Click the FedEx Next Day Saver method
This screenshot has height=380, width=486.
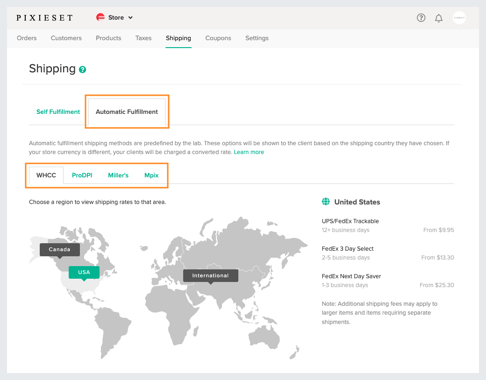pyautogui.click(x=351, y=276)
